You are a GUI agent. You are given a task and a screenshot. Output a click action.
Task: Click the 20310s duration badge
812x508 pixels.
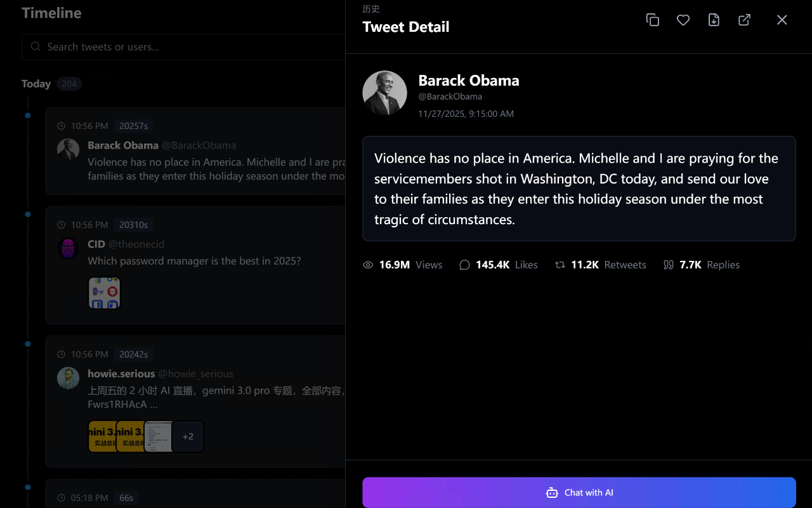pyautogui.click(x=134, y=225)
